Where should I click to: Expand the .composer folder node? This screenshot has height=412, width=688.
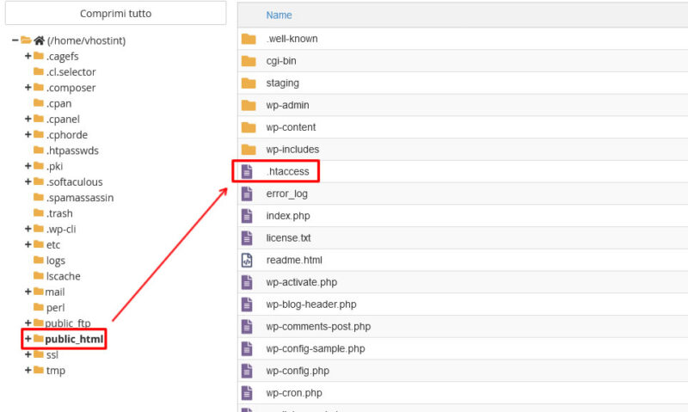pos(28,88)
